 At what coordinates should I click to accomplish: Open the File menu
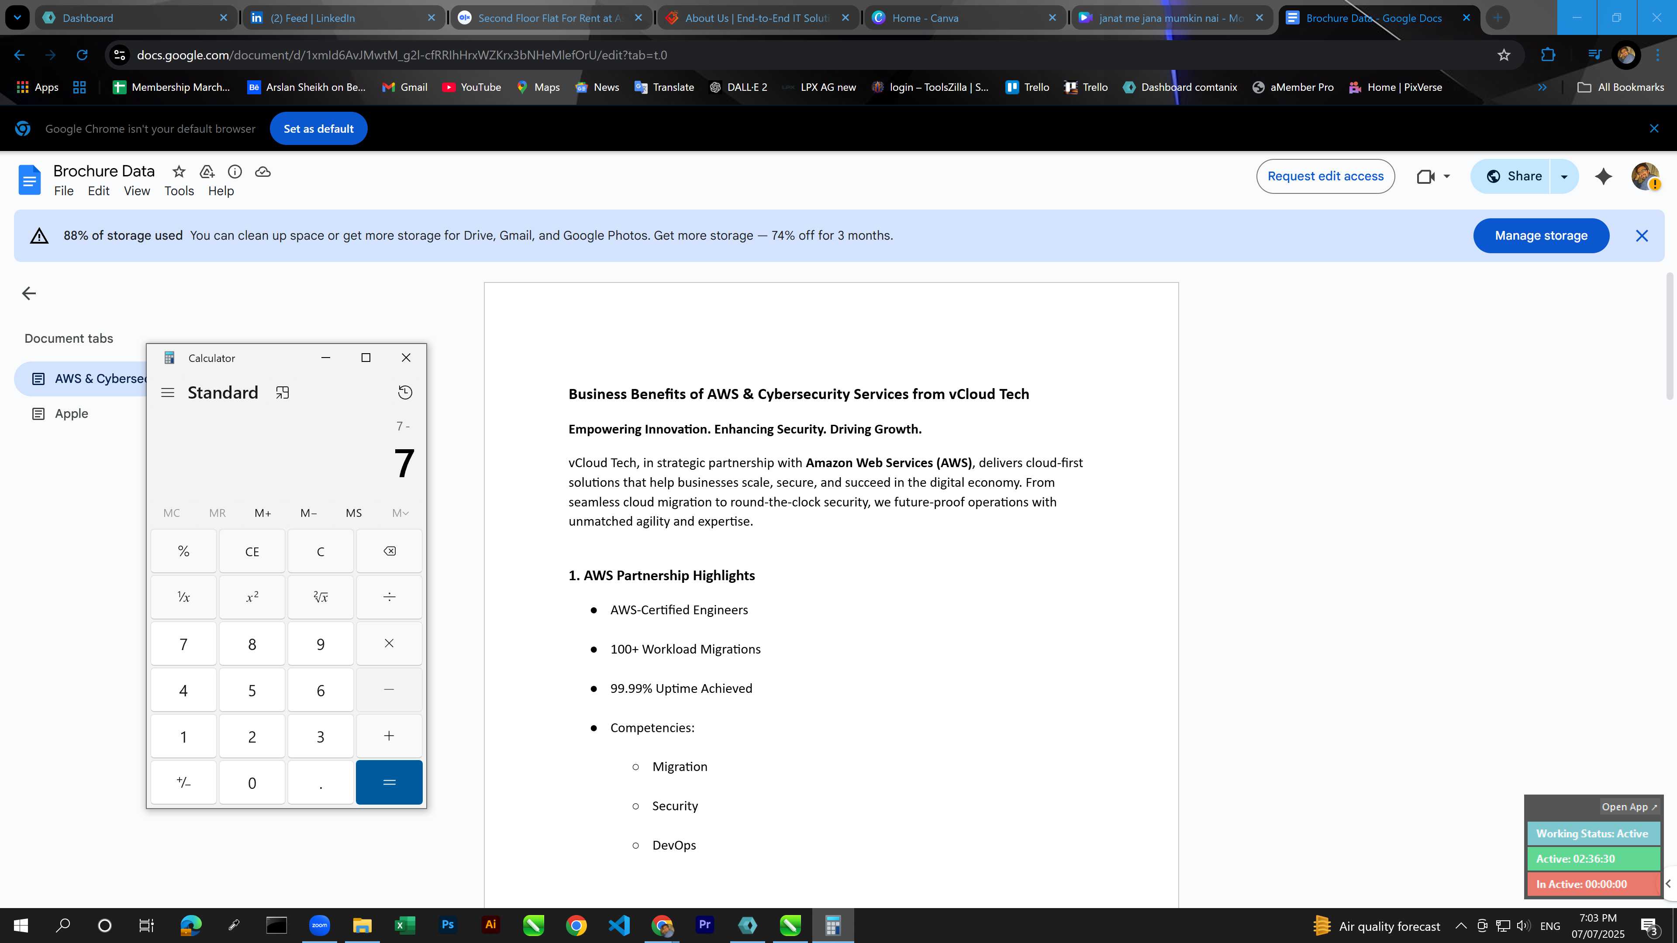click(64, 191)
